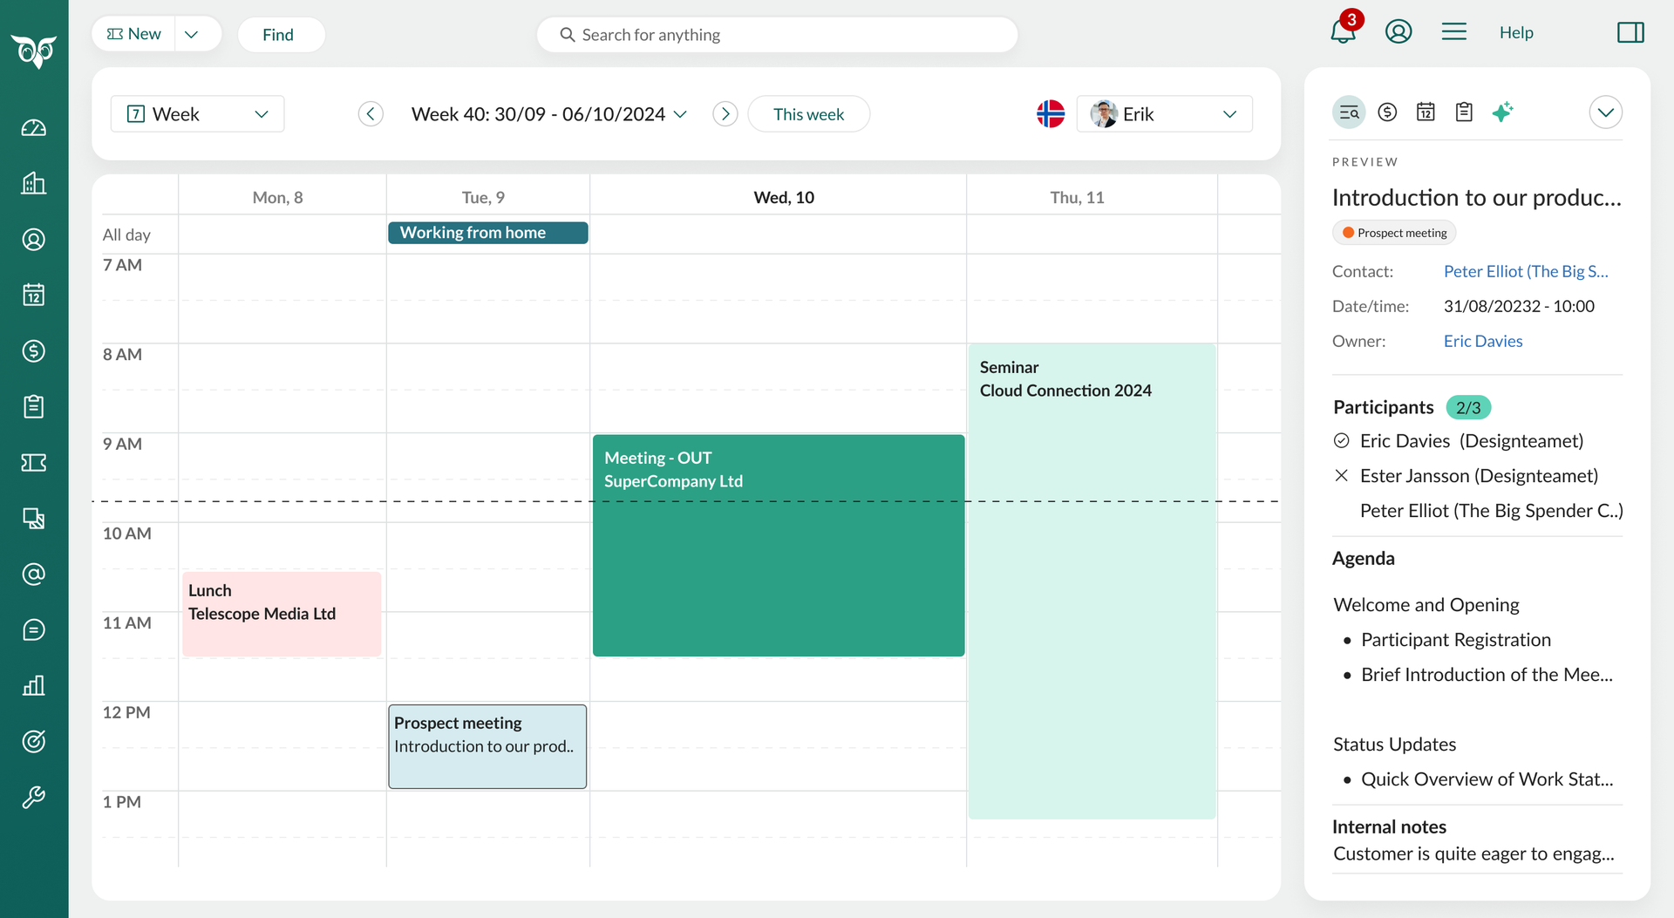
Task: Switch to the calendar tab in preview panel
Action: pos(1426,112)
